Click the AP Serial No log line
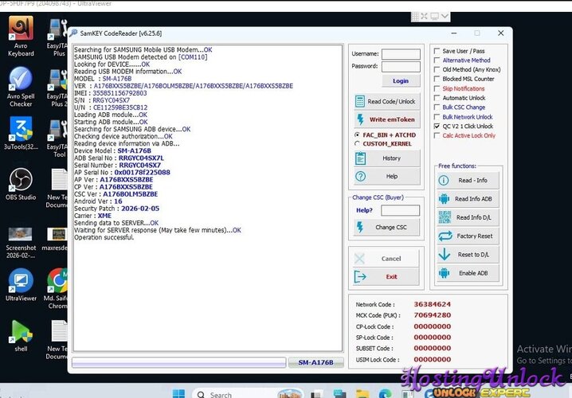The width and height of the screenshot is (572, 398). (122, 173)
